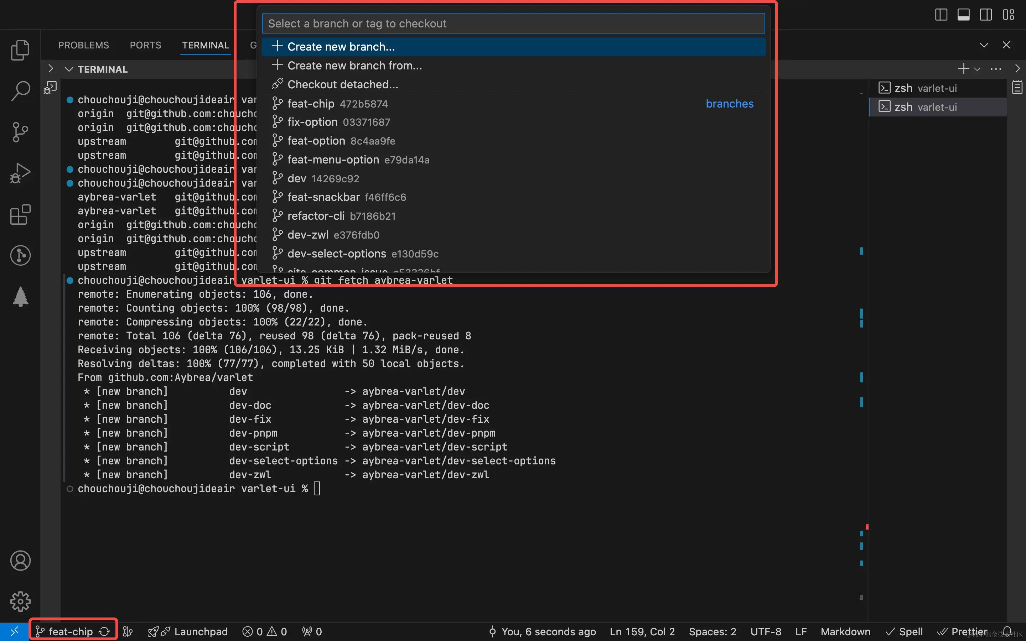Open the Source Control view icon
This screenshot has width=1026, height=641.
click(x=20, y=132)
